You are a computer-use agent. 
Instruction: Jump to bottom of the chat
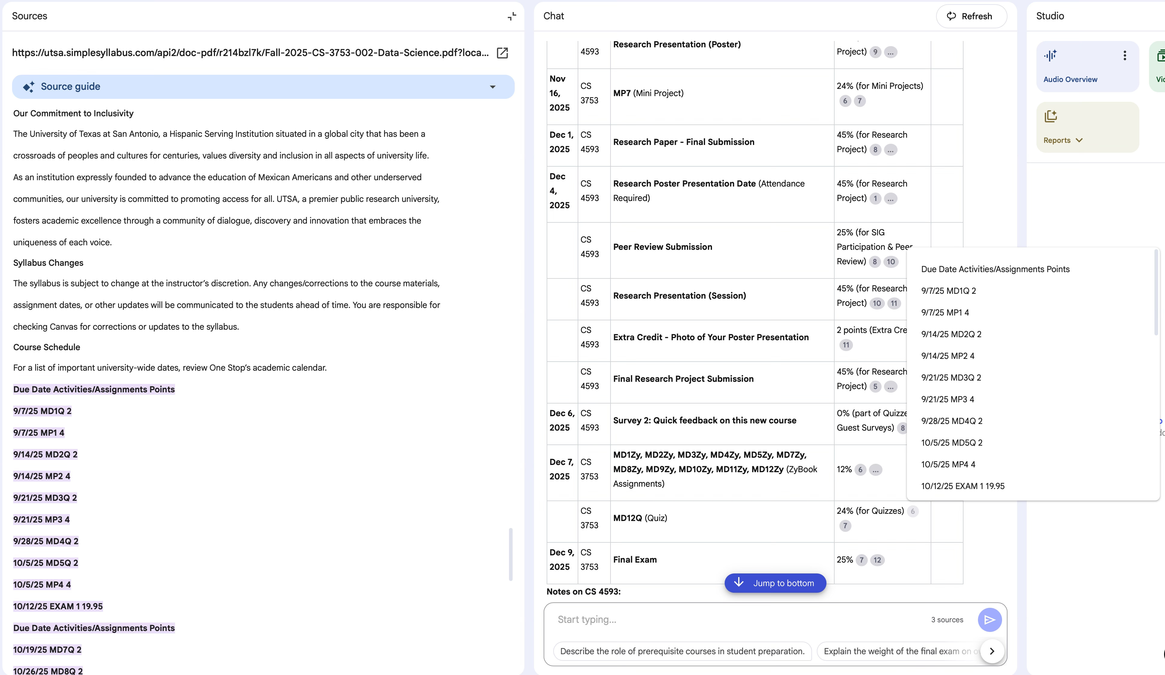775,583
